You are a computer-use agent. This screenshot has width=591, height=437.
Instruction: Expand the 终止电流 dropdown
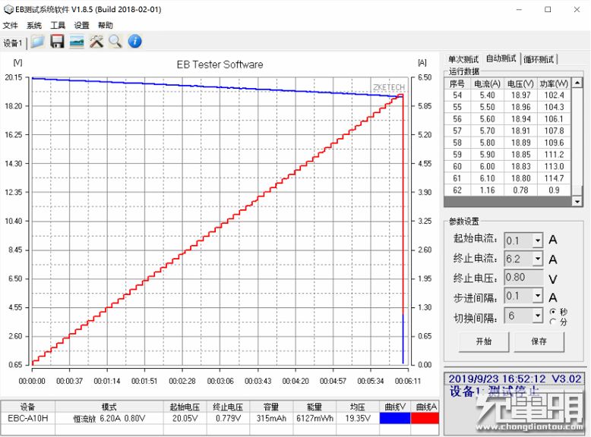(538, 259)
